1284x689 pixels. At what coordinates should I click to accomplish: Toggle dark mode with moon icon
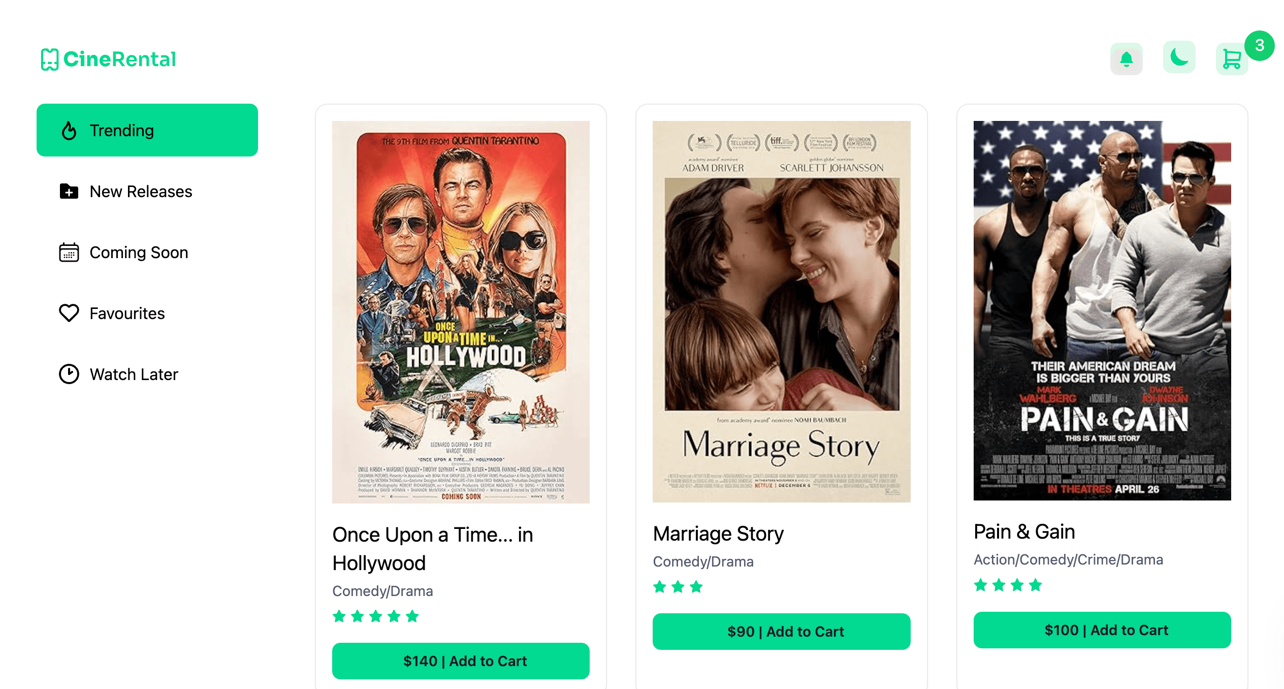coord(1179,57)
